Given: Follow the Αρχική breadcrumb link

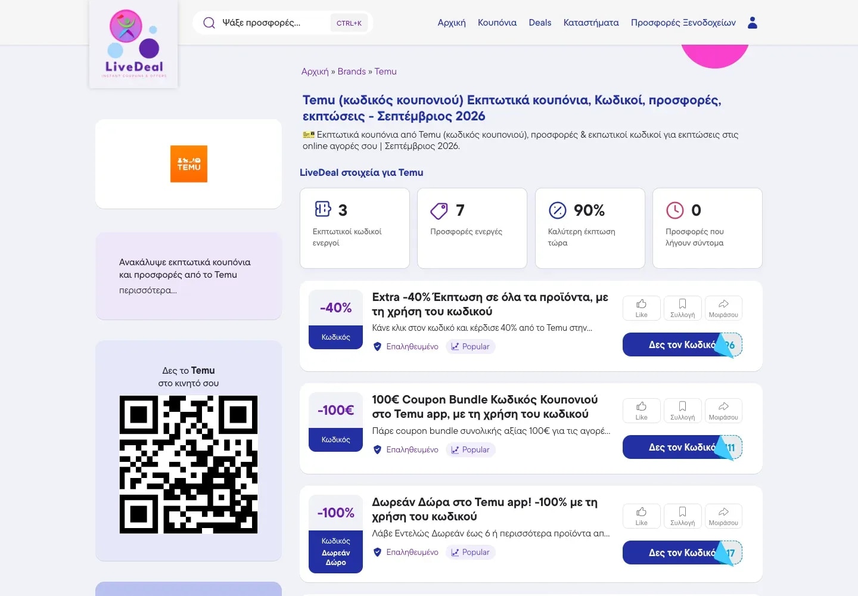Looking at the screenshot, I should click(315, 72).
